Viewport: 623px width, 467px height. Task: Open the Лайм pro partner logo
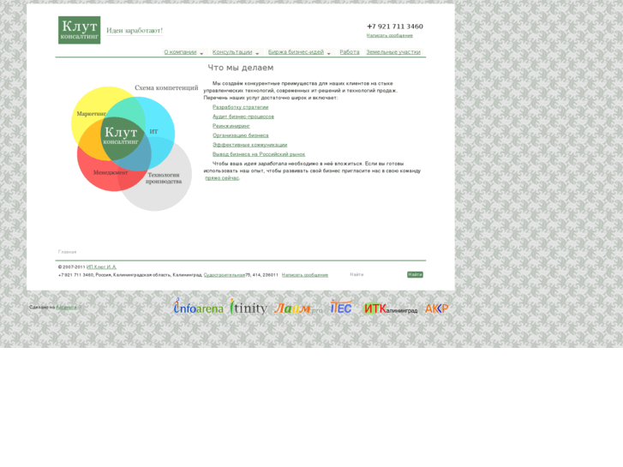[x=298, y=308]
